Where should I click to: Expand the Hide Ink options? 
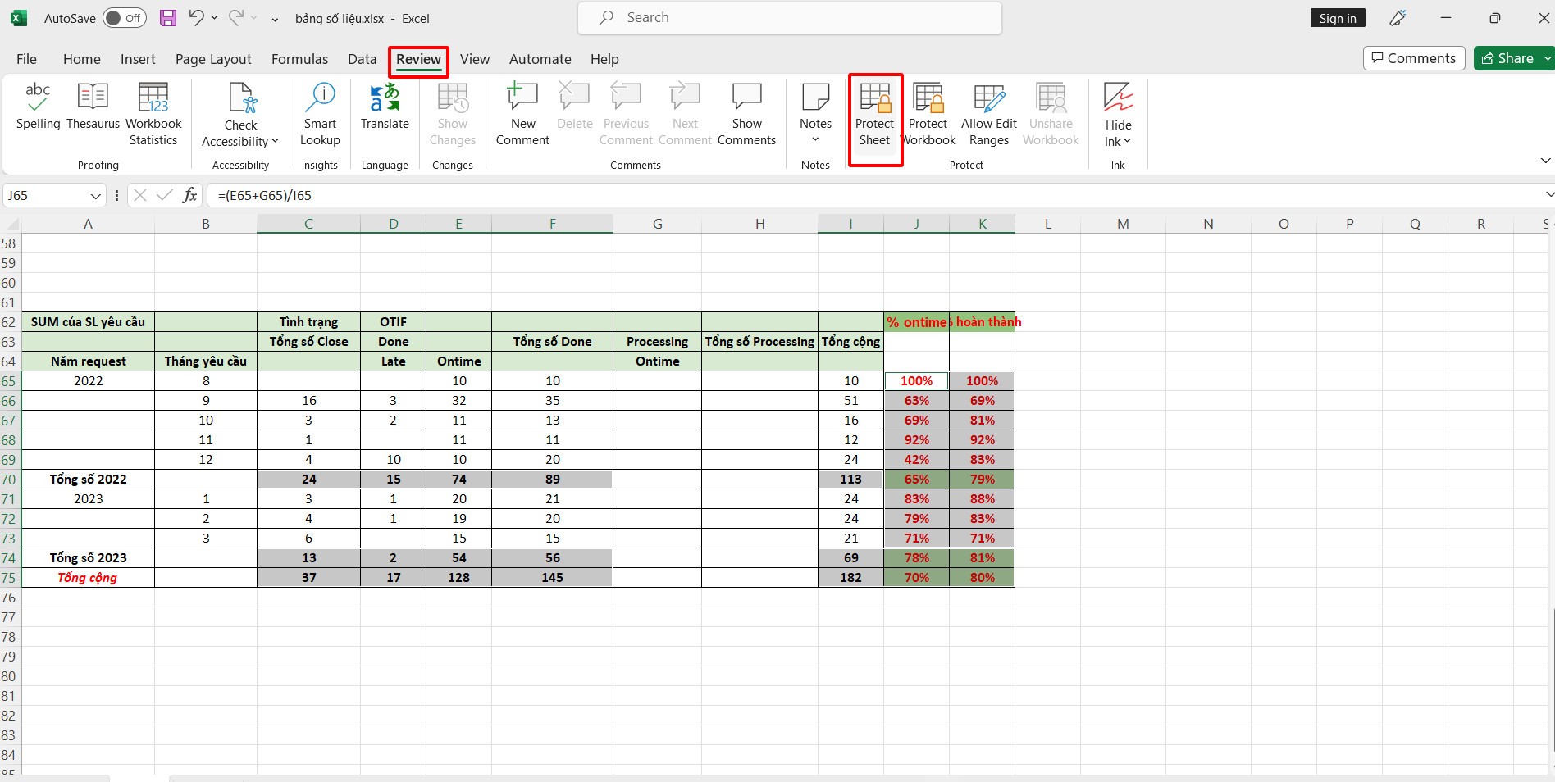1128,141
